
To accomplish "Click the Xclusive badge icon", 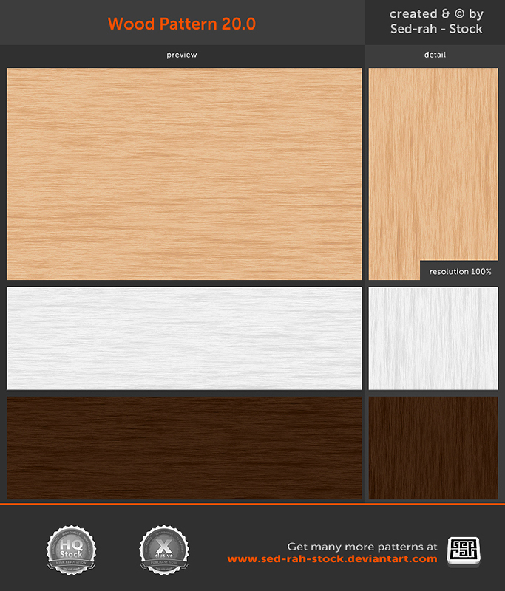I will [164, 550].
